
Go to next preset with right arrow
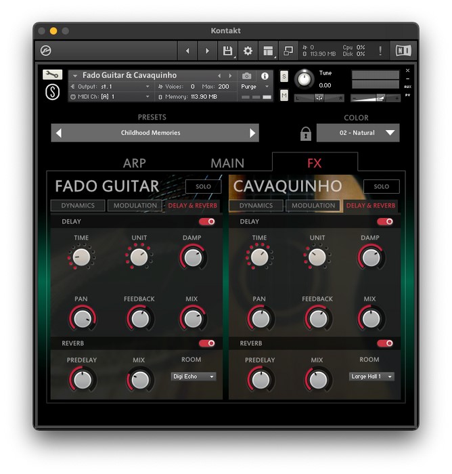[x=252, y=133]
